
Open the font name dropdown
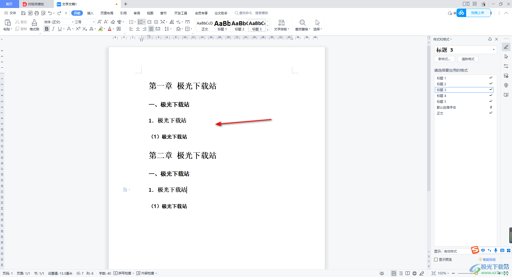73,22
